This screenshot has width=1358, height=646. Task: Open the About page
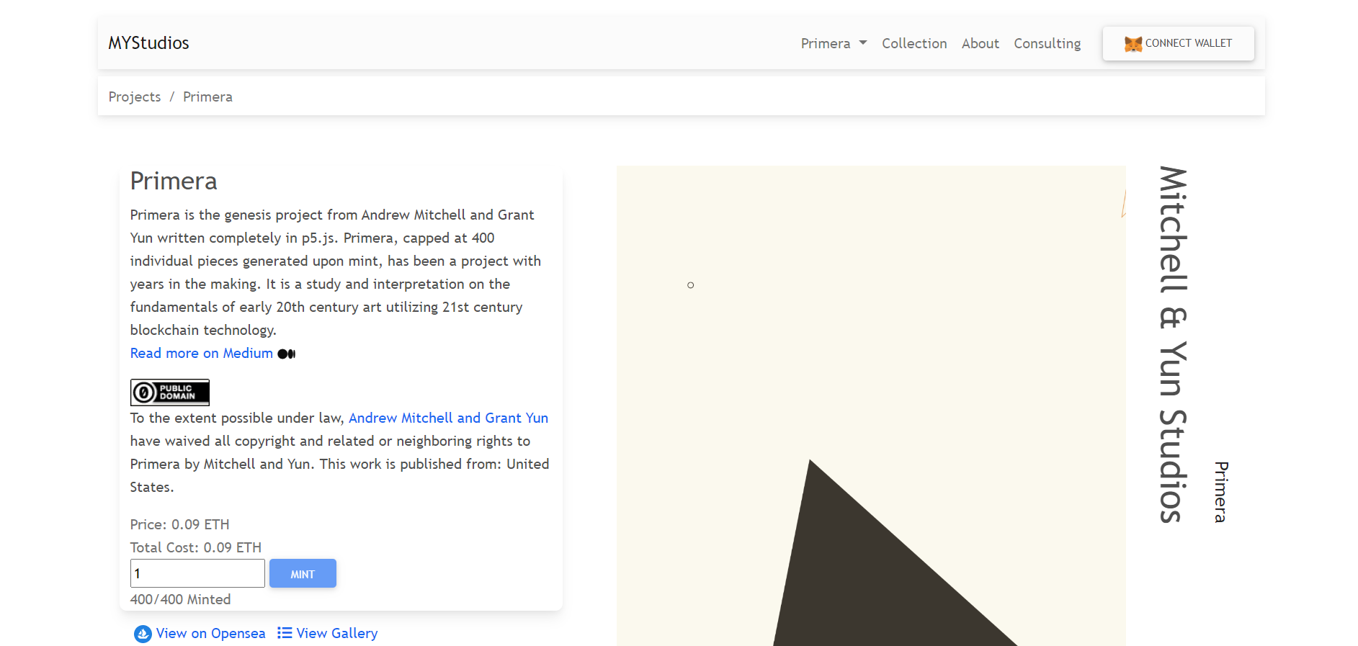[x=980, y=43]
